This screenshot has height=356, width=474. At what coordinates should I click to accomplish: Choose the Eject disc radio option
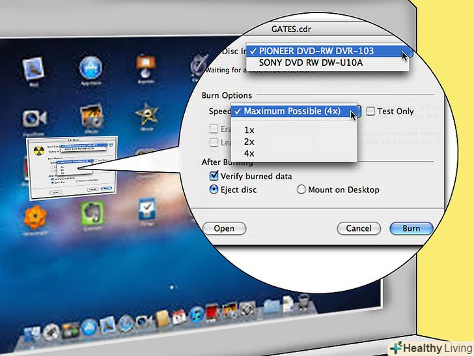213,190
